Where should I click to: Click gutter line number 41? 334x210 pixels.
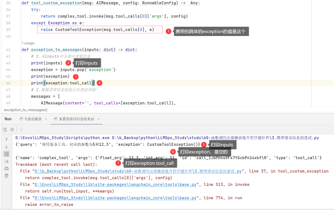point(8,50)
